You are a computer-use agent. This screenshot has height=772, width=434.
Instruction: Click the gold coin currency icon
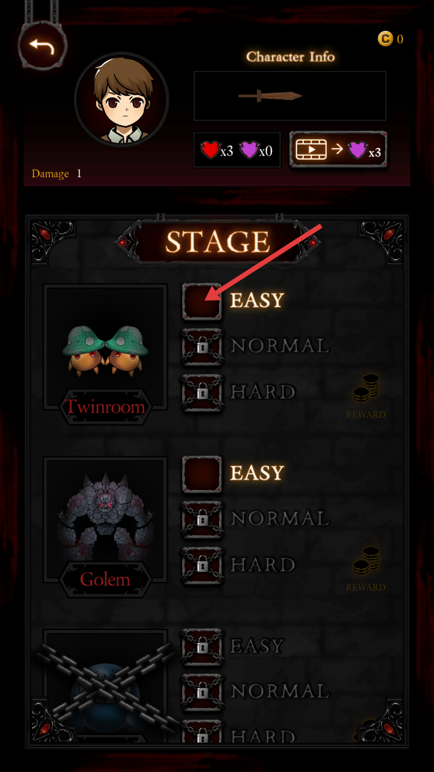click(x=385, y=39)
